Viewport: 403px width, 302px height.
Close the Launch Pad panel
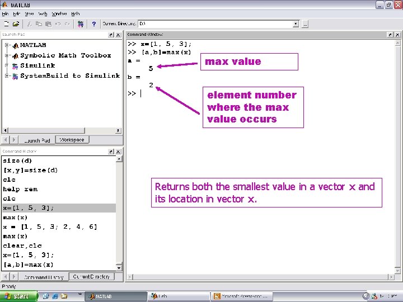(118, 35)
